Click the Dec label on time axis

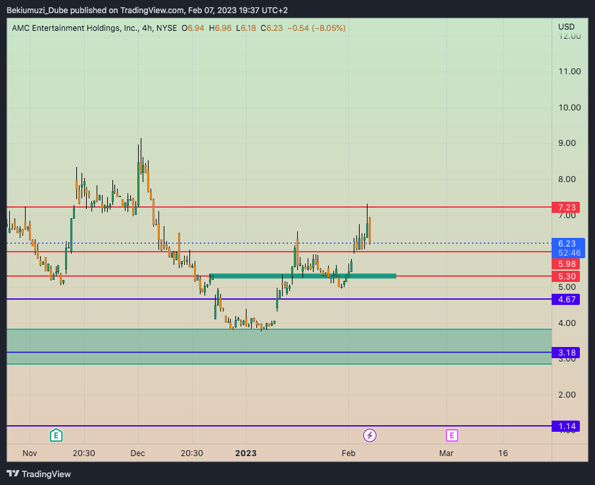pyautogui.click(x=137, y=453)
